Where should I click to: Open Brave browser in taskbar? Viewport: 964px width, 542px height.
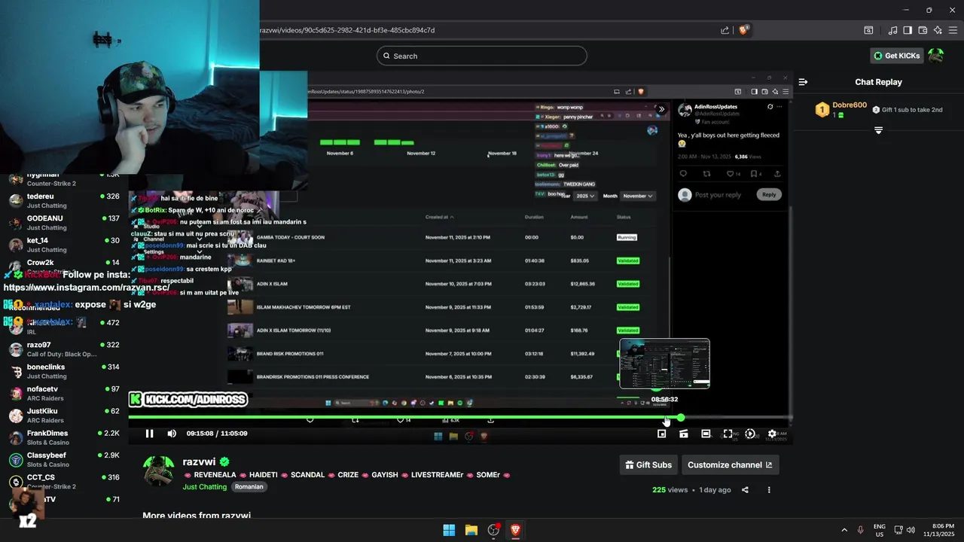516,530
